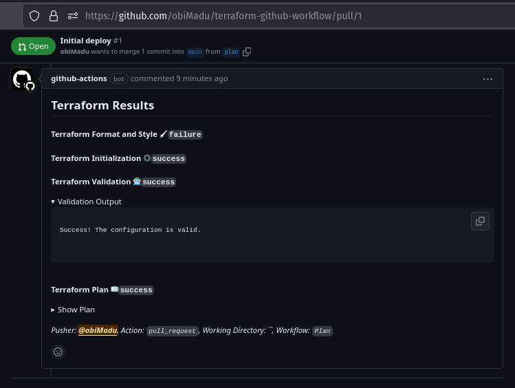This screenshot has height=388, width=515.
Task: Click the 'pull_request' action code label
Action: click(172, 331)
